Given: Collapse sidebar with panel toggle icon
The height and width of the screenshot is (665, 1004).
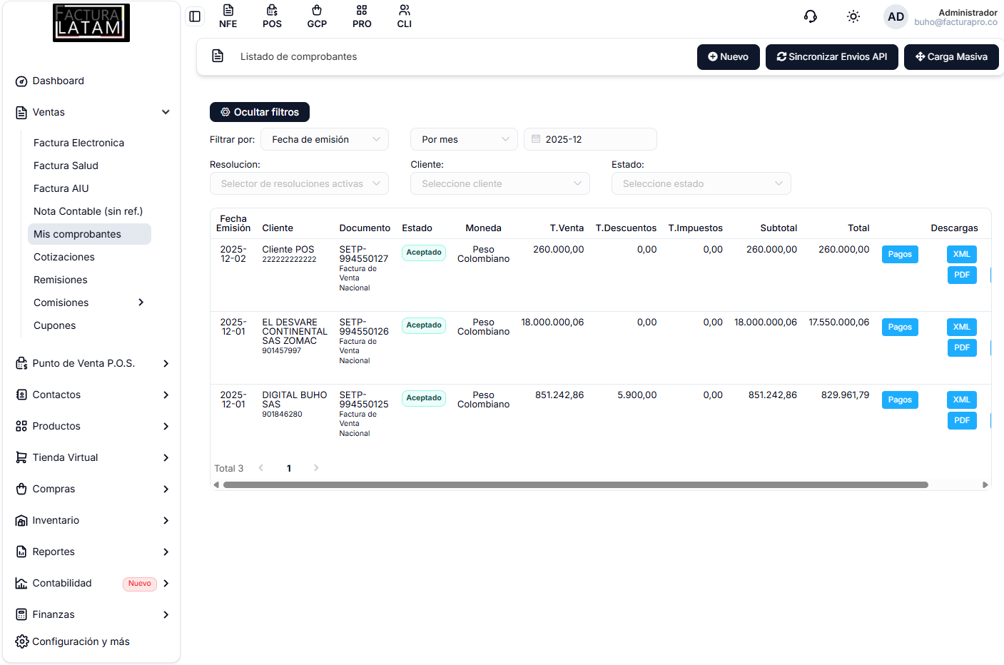Looking at the screenshot, I should [195, 16].
